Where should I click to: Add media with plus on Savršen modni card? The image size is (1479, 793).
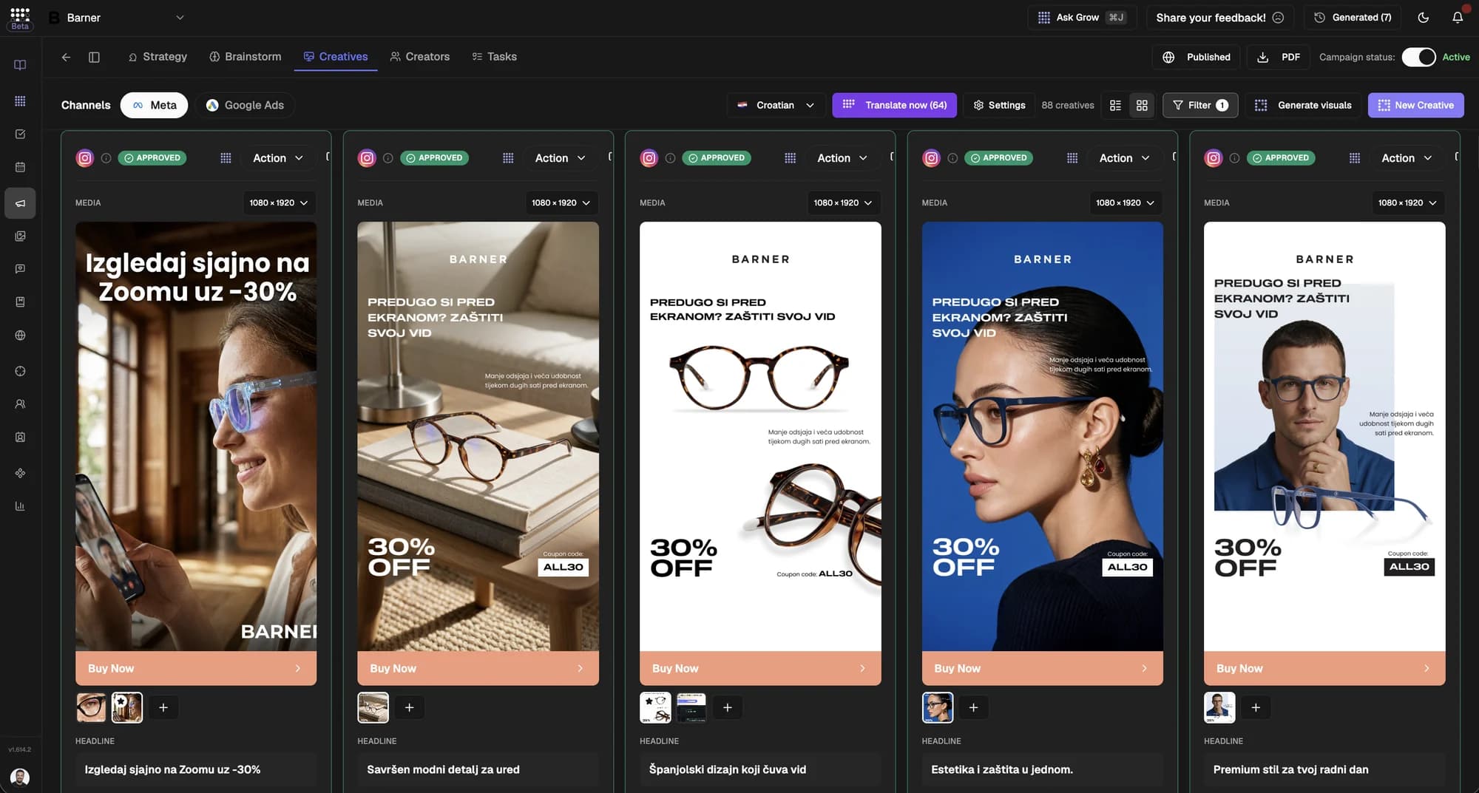[409, 707]
